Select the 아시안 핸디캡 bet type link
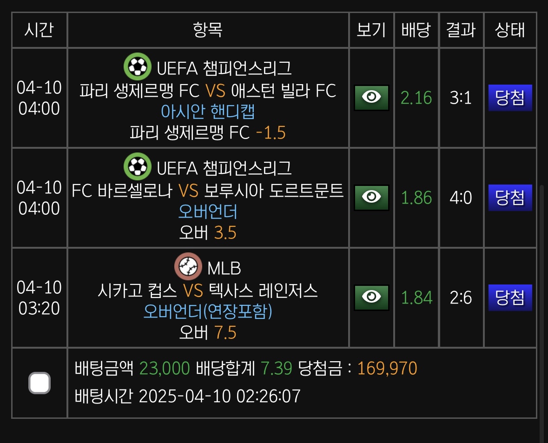 point(208,112)
